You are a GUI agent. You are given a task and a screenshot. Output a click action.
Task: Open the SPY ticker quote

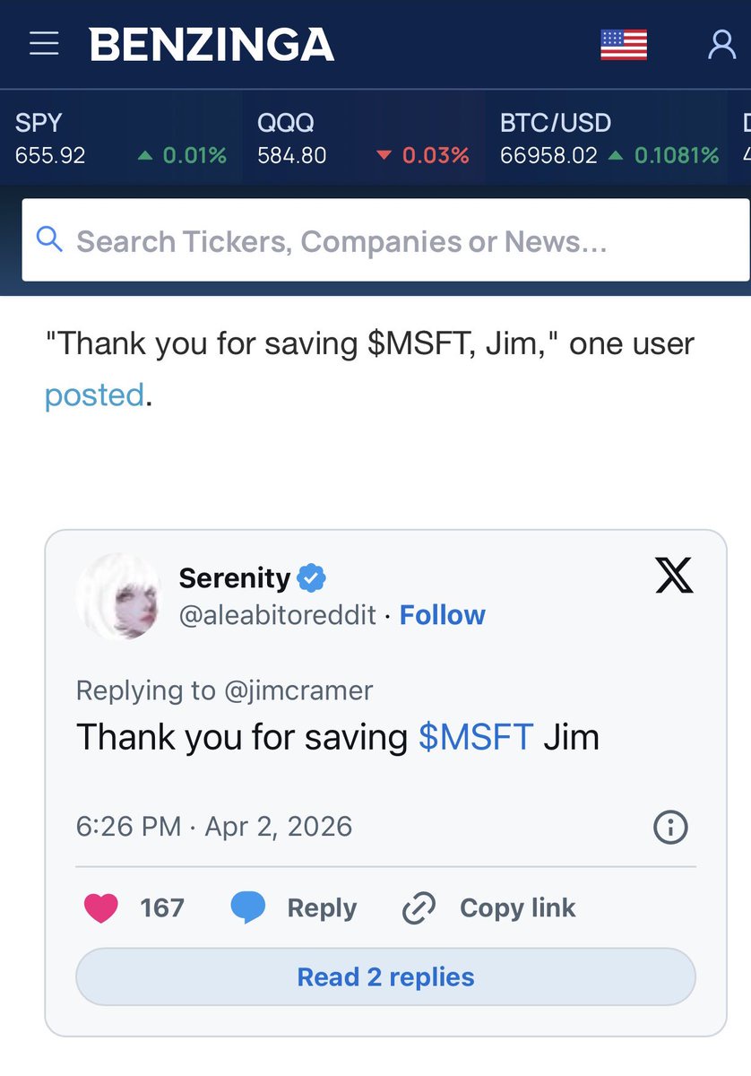pyautogui.click(x=120, y=138)
